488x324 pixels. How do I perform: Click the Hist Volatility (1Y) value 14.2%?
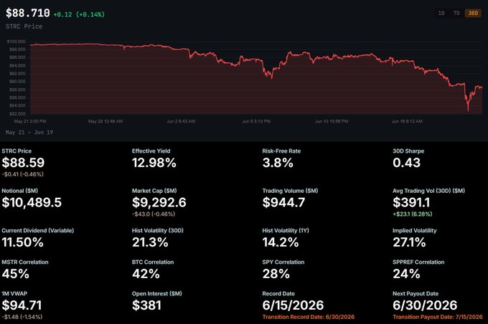[x=281, y=242]
